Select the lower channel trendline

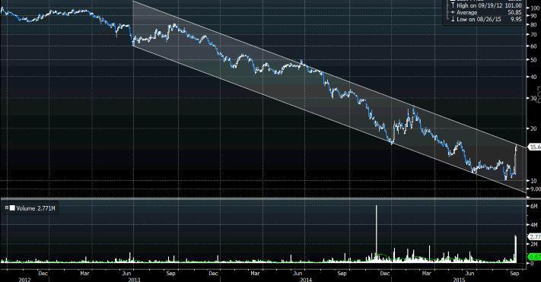point(329,119)
